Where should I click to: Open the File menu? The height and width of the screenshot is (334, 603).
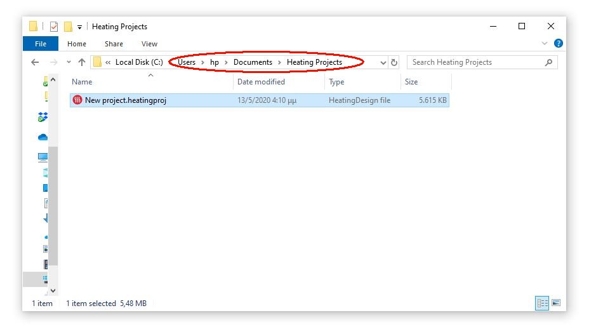pyautogui.click(x=41, y=44)
